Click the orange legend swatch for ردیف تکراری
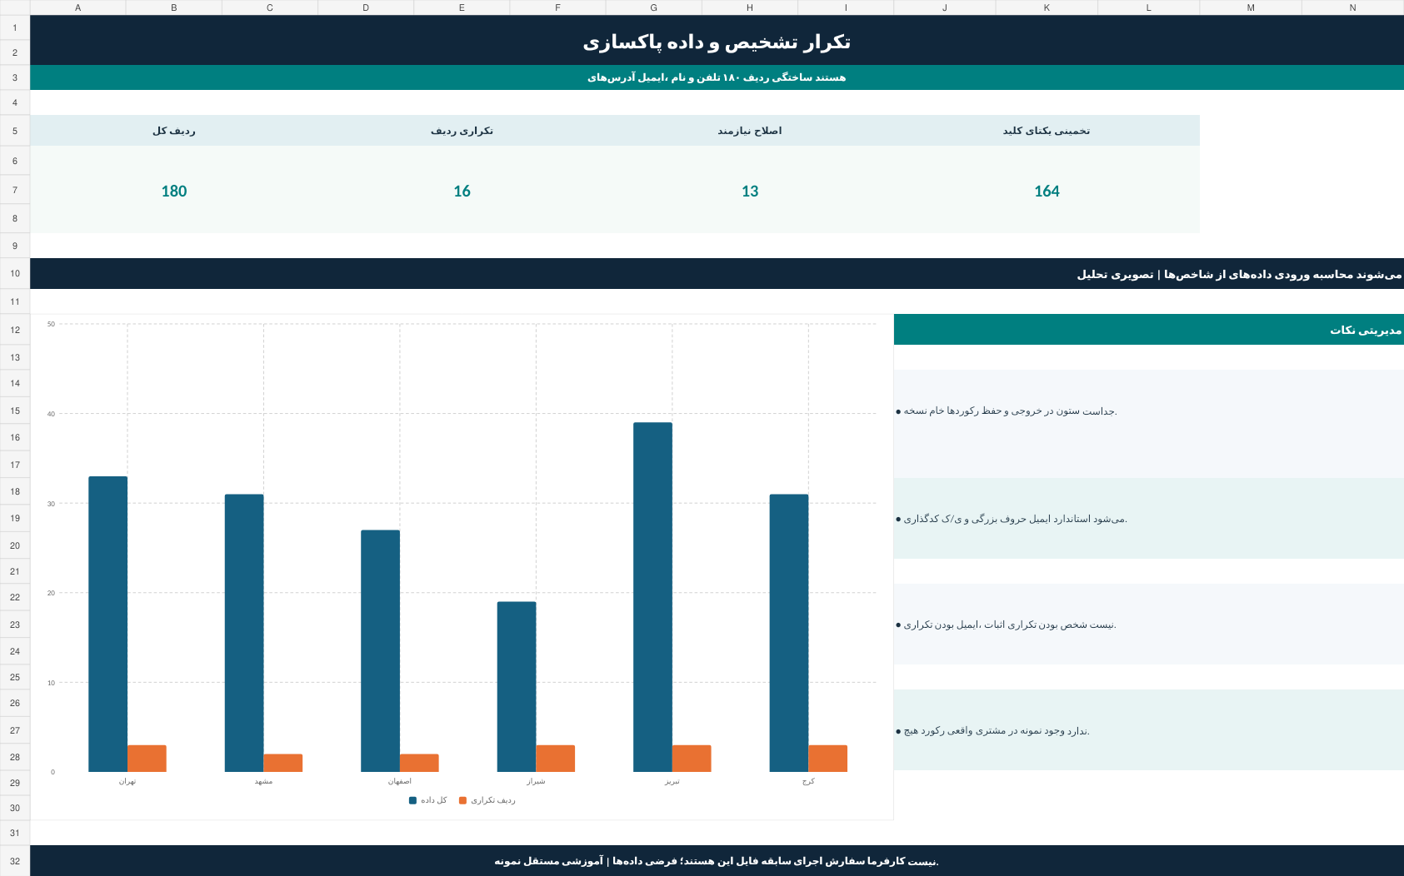 [463, 800]
